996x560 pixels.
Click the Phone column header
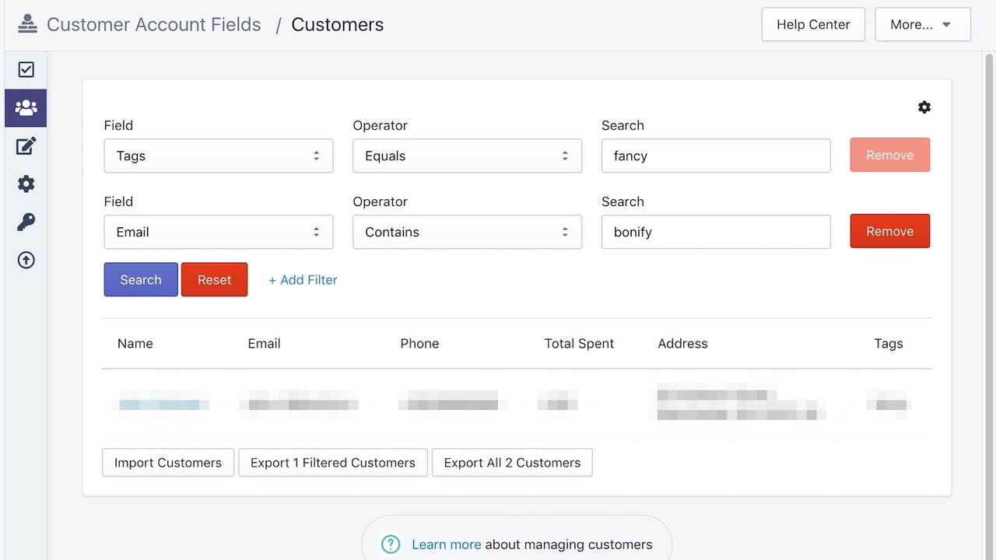(x=419, y=344)
